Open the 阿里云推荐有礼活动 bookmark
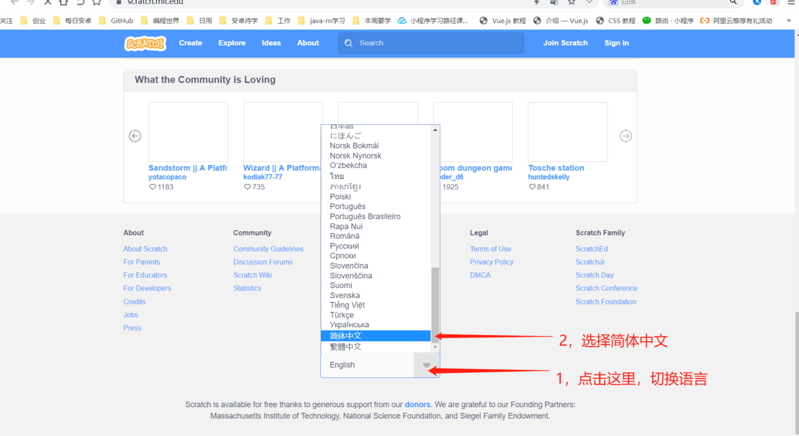This screenshot has height=436, width=799. tap(736, 21)
